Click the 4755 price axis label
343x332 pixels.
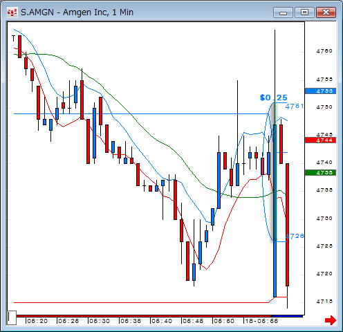(324, 80)
